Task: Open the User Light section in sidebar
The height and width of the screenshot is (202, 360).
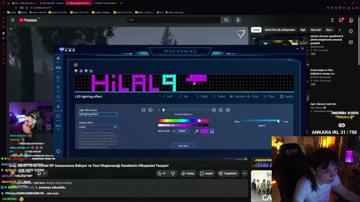Action: pyautogui.click(x=58, y=98)
